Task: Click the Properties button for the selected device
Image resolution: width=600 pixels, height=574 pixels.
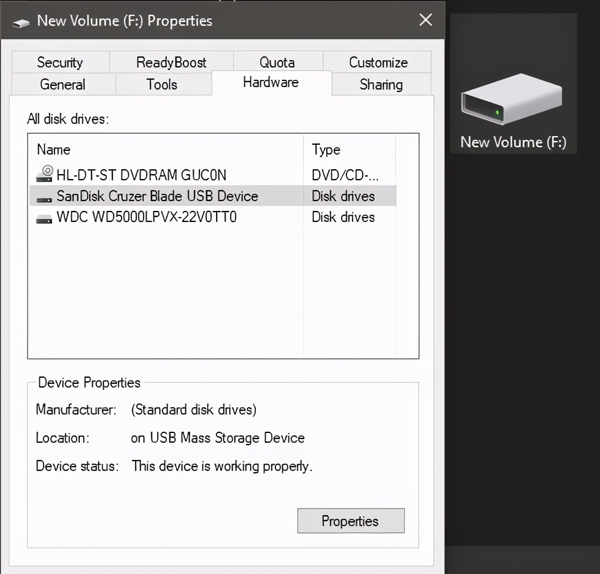Action: coord(350,521)
